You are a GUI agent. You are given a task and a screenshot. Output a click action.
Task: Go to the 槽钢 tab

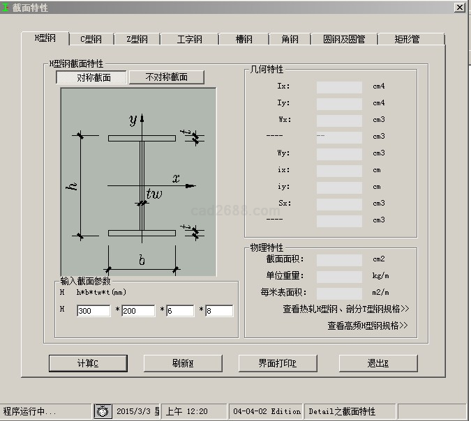244,40
